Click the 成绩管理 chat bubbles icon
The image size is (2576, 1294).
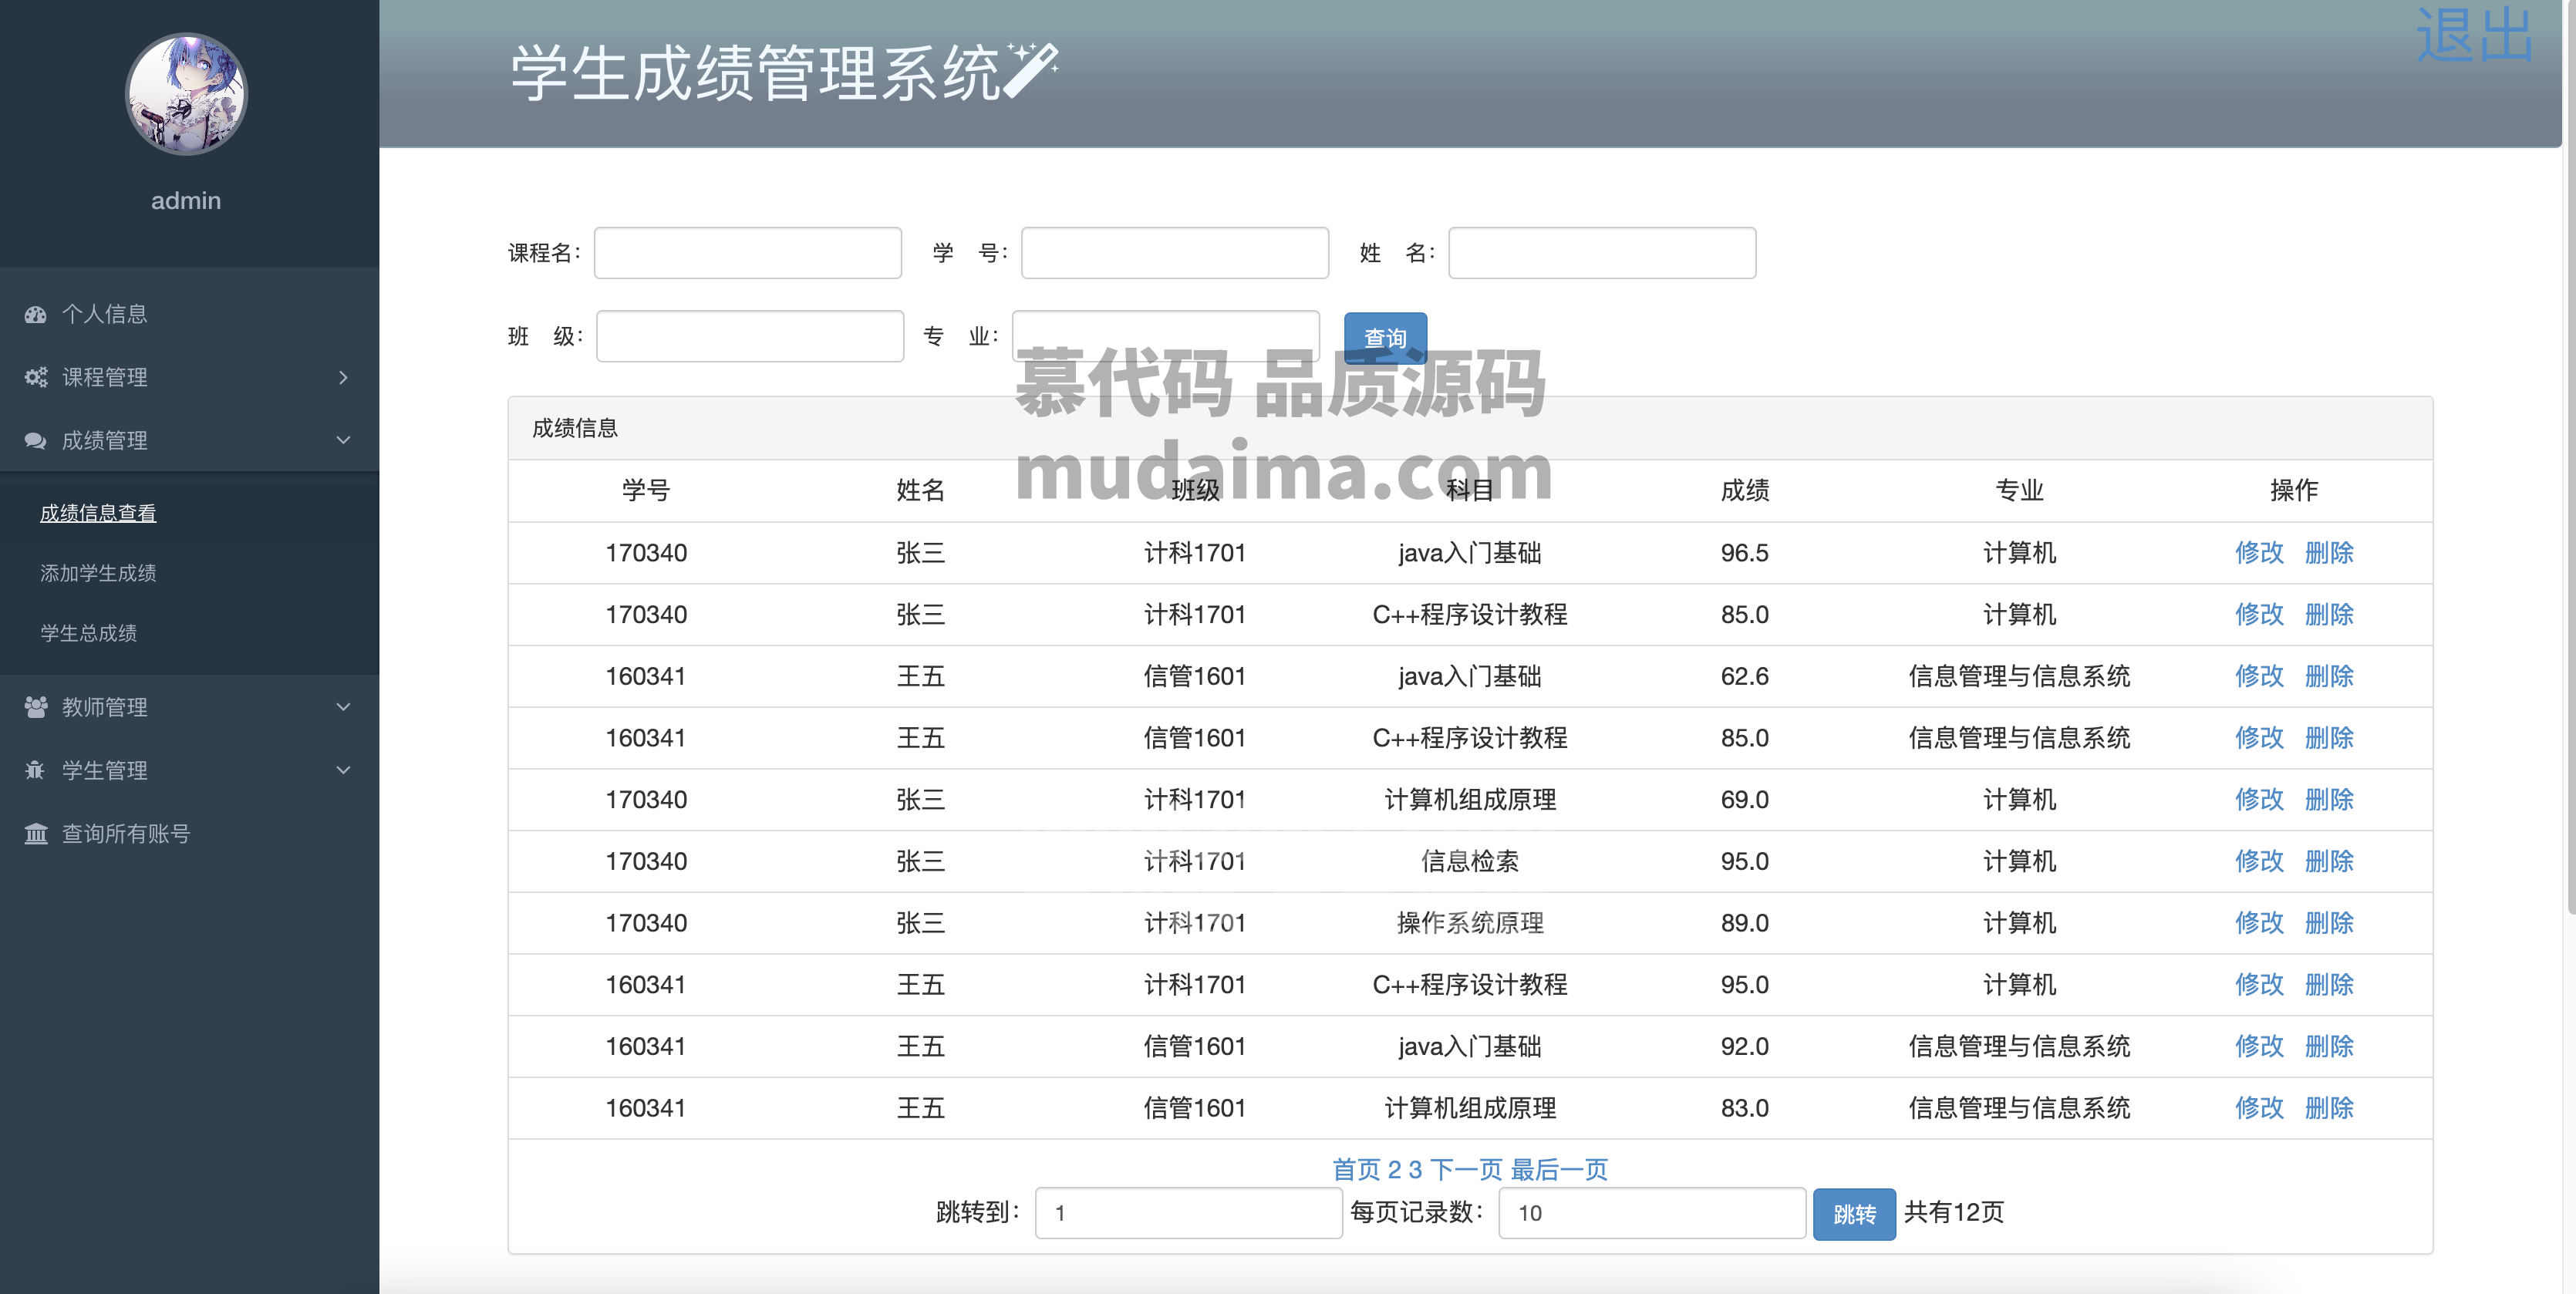(x=36, y=440)
